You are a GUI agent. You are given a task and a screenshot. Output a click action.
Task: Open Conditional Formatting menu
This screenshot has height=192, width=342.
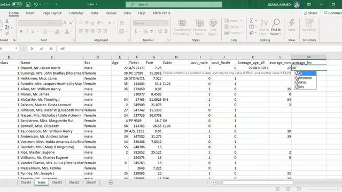point(182,27)
